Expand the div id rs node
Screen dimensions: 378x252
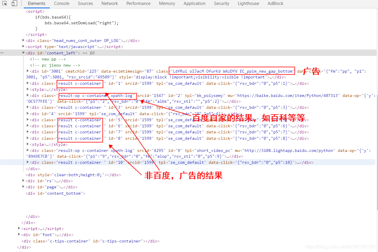[x=23, y=181]
